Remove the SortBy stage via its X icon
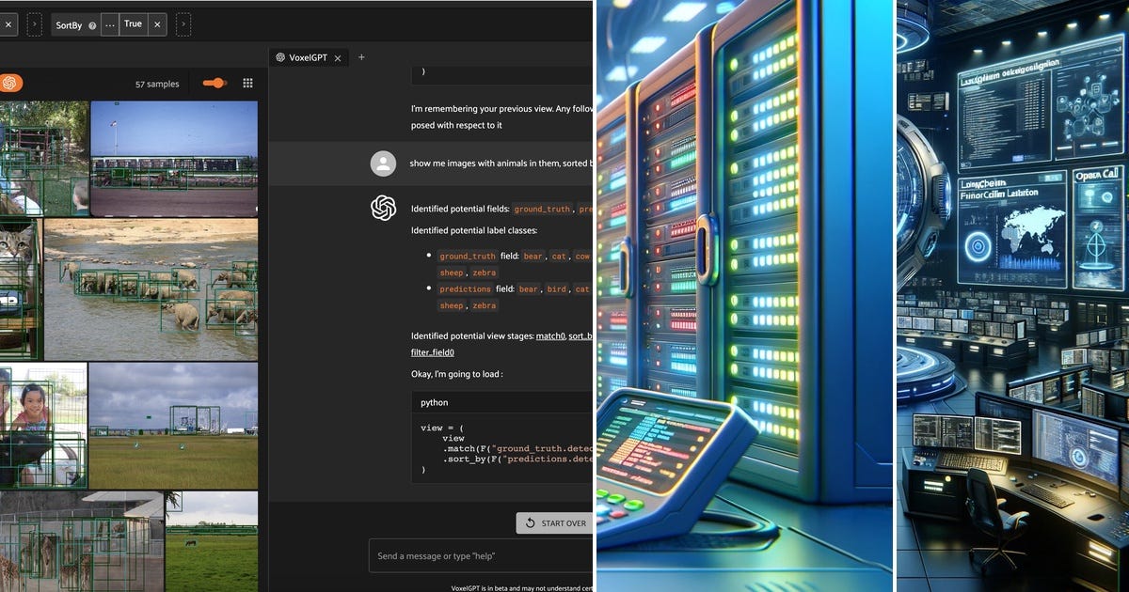 point(156,24)
